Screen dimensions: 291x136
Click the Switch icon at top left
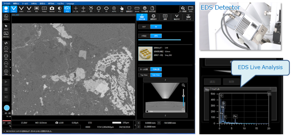6,17
